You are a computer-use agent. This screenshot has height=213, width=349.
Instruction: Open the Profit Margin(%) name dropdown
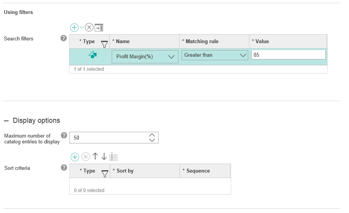[171, 57]
